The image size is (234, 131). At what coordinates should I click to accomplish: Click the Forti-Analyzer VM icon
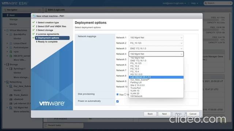(11, 48)
